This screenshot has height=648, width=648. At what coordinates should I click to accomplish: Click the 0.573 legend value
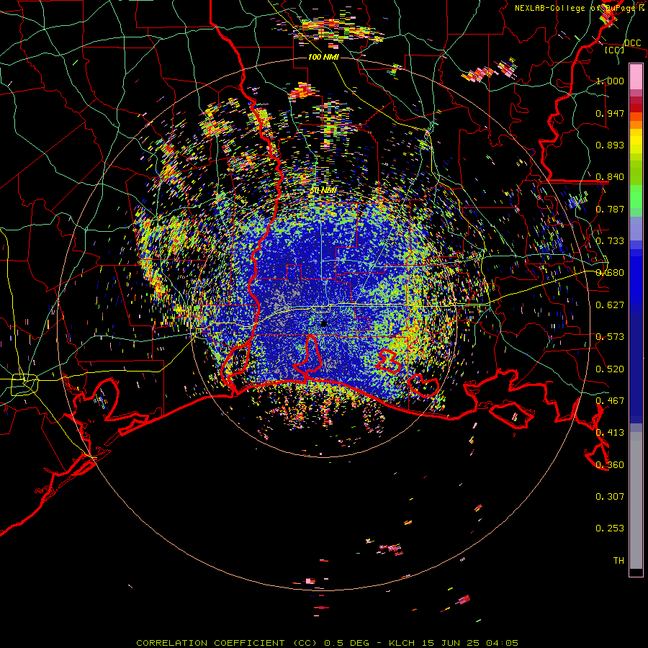pos(610,337)
